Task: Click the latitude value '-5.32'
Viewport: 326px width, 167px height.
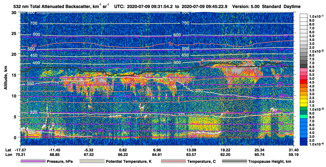Action: [89, 150]
